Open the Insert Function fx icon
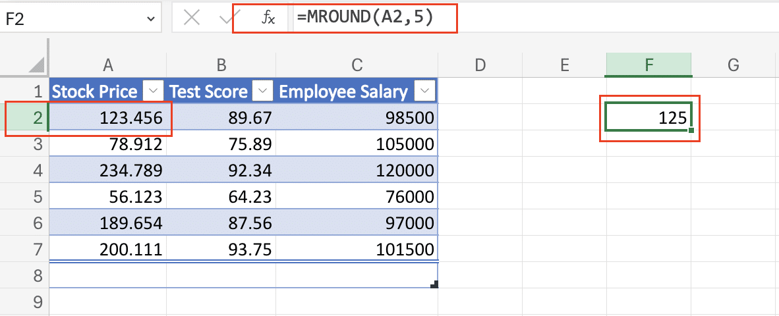The image size is (779, 316). 268,18
